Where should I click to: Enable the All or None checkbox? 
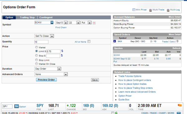[x=89, y=42]
